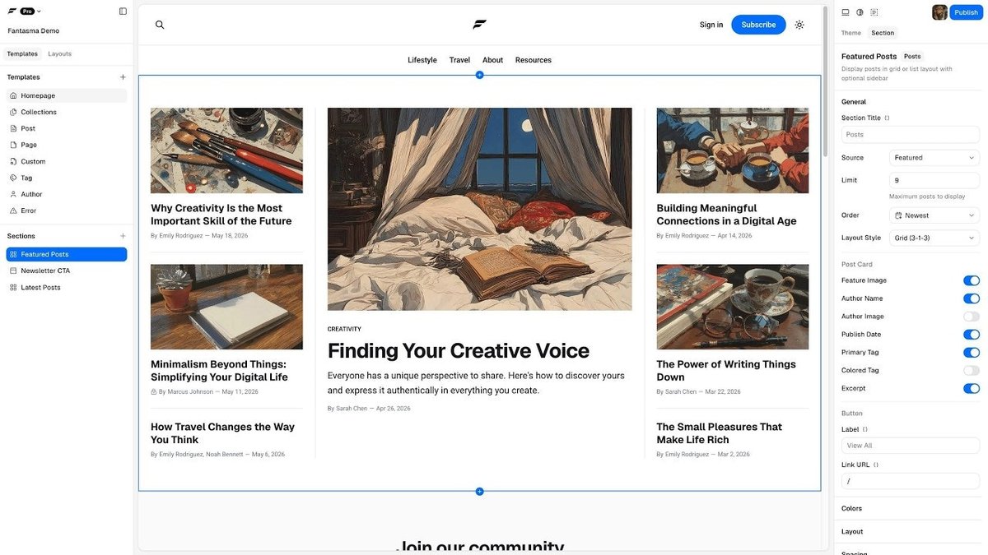Viewport: 988px width, 555px height.
Task: Enable the Author Image switch
Action: (x=972, y=317)
